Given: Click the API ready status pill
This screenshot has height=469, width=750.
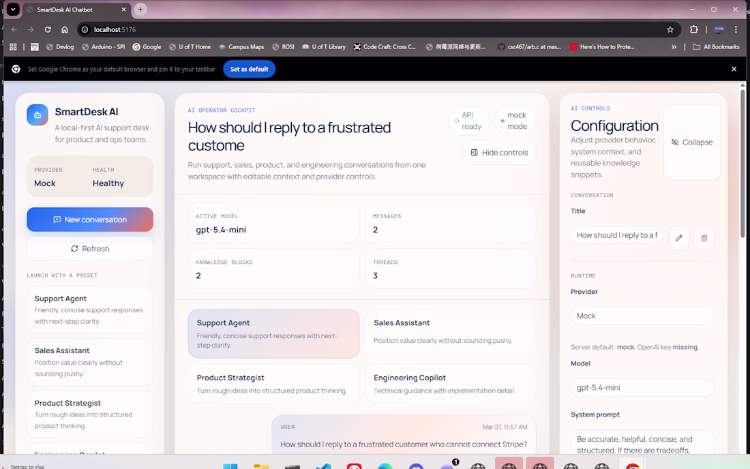Looking at the screenshot, I should 468,121.
